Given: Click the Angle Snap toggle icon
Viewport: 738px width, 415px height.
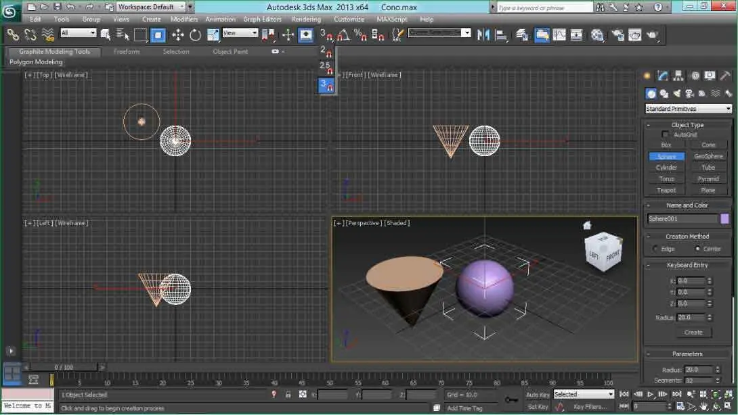Looking at the screenshot, I should coord(343,34).
